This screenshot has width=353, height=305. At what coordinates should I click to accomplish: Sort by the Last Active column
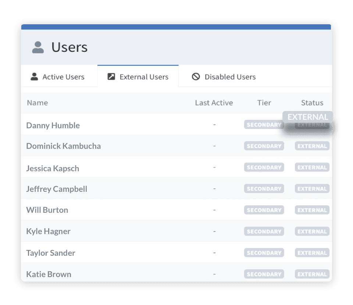click(x=214, y=103)
